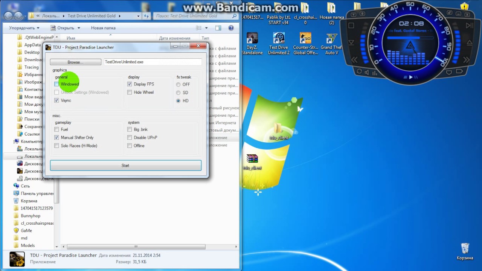Screen dimensions: 482x271
Task: Toggle the preview pane icon
Action: (x=218, y=28)
